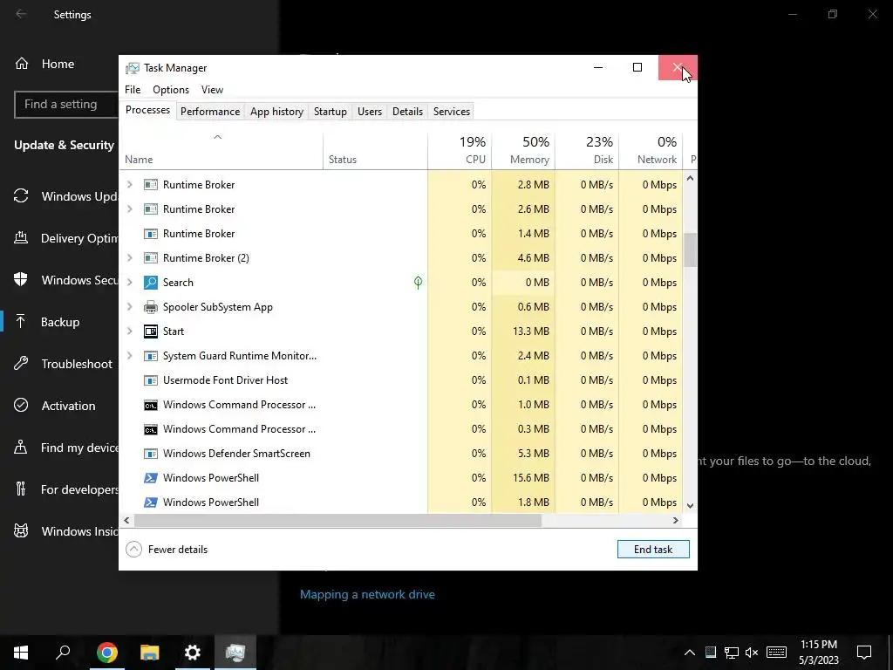The image size is (893, 670).
Task: Click Find my device icon in Settings
Action: click(x=21, y=448)
